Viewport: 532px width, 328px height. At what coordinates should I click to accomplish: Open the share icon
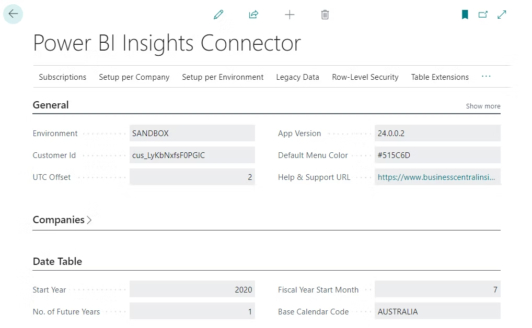pyautogui.click(x=253, y=15)
